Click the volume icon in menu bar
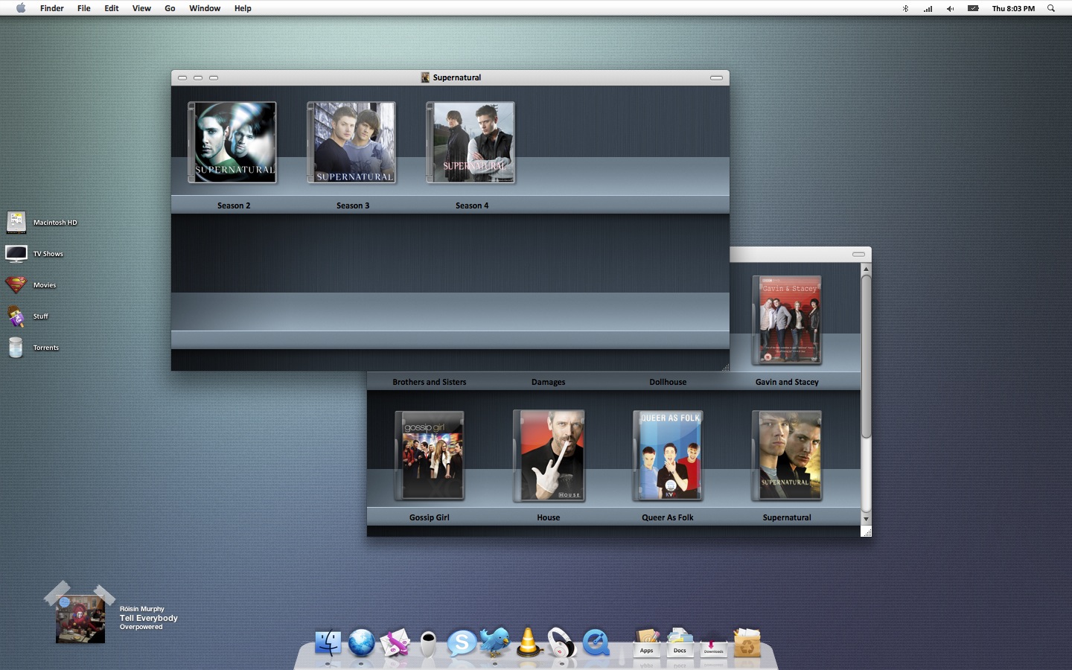 [950, 8]
